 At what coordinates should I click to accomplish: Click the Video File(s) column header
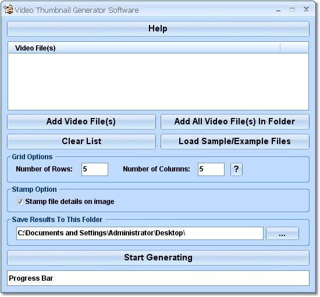(x=144, y=48)
